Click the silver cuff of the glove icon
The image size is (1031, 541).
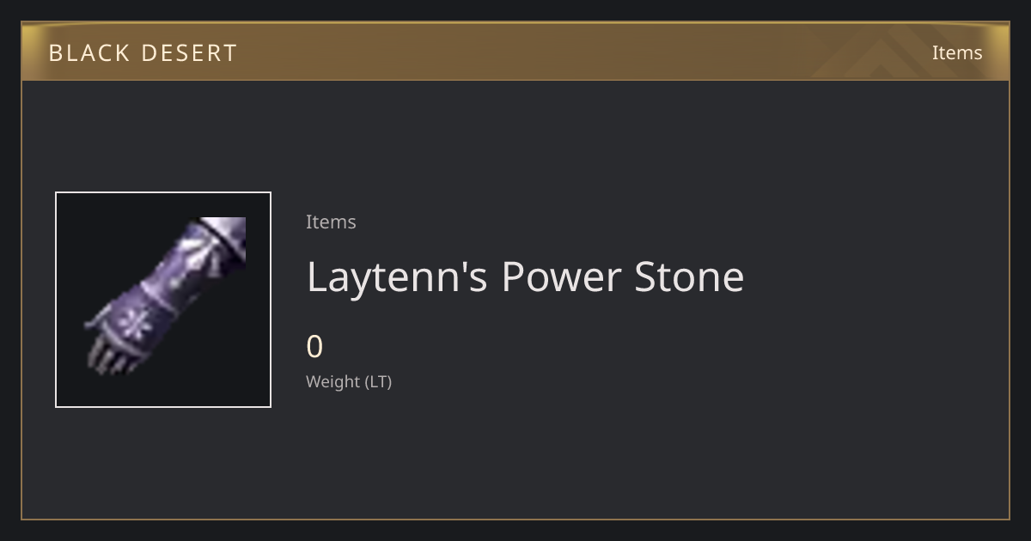tap(221, 239)
